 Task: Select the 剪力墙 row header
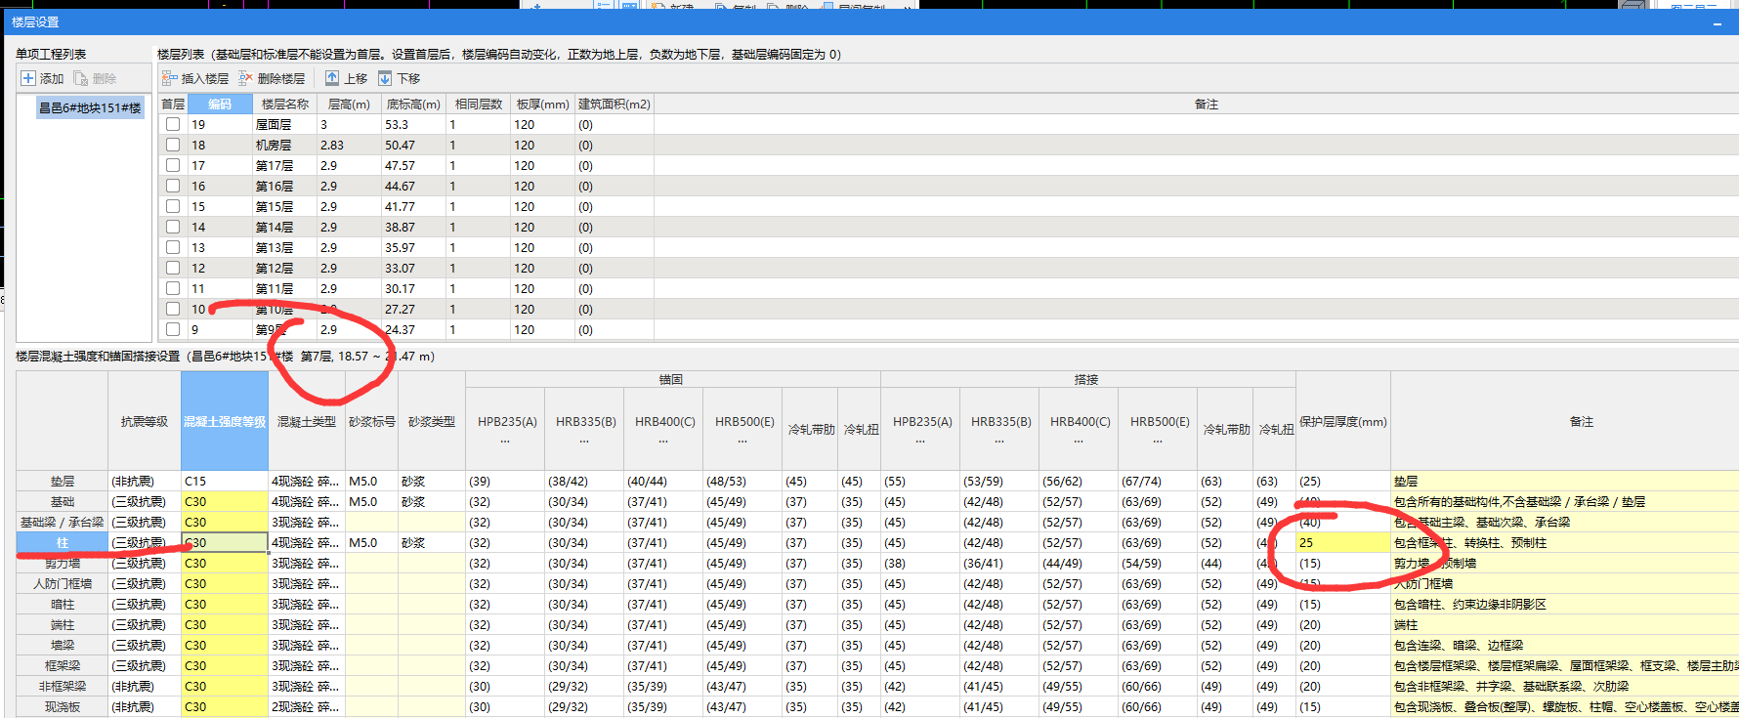(x=63, y=563)
